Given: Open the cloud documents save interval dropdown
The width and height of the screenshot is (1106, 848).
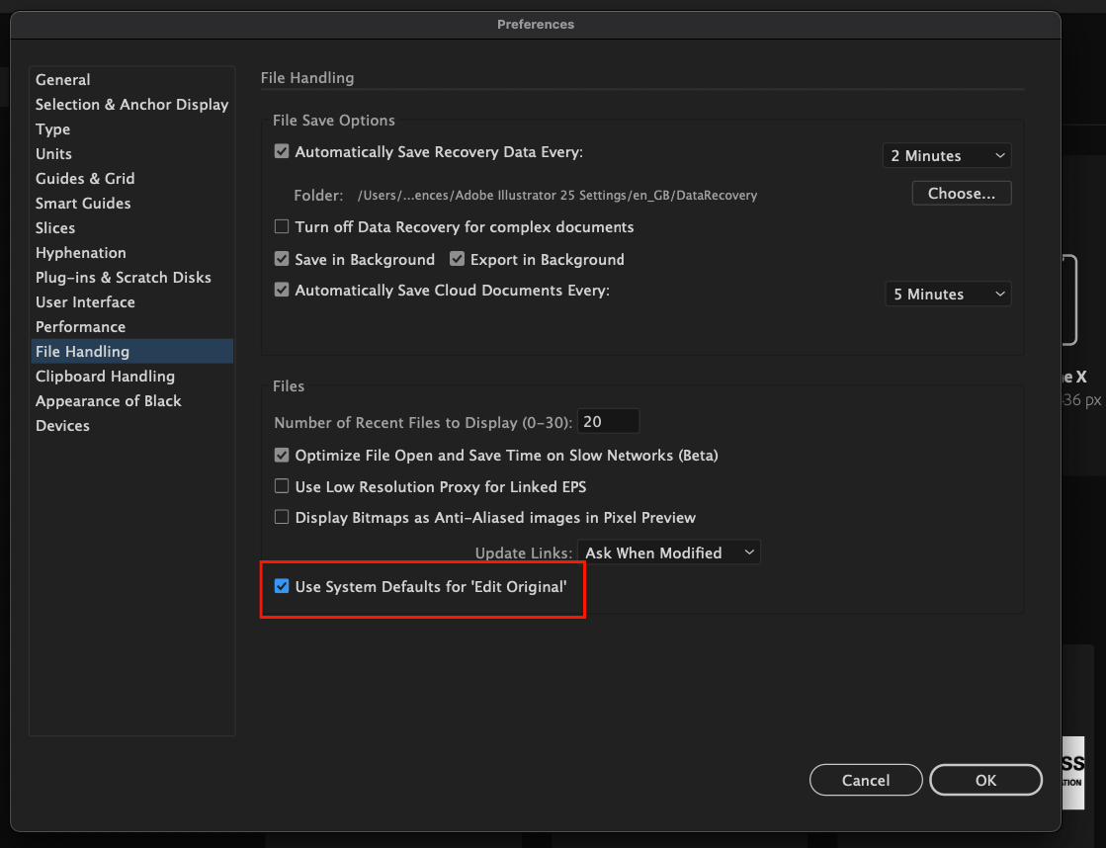Looking at the screenshot, I should pyautogui.click(x=946, y=294).
